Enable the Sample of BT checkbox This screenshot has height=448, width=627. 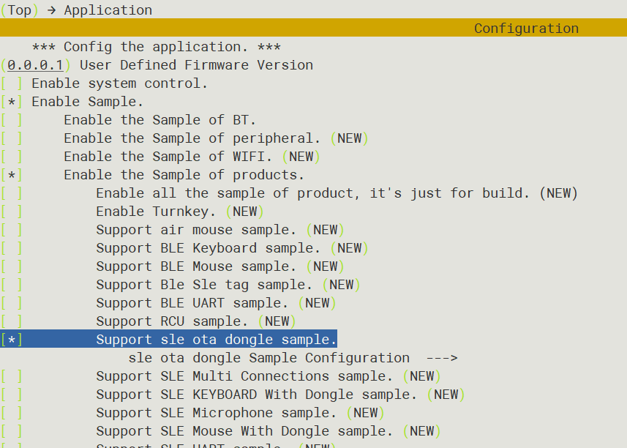12,120
